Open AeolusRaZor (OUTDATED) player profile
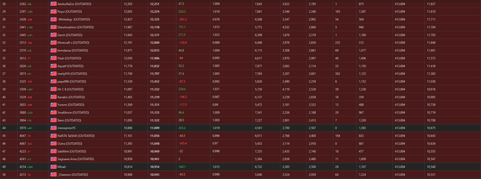The height and width of the screenshot is (179, 481). click(74, 4)
